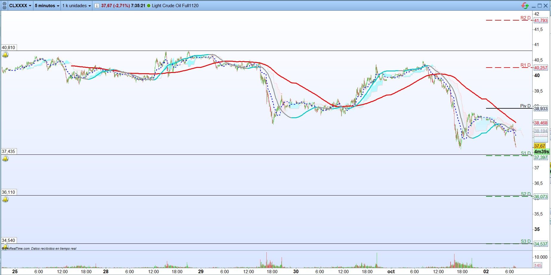Open the CLXXXX symbol dropdown
The height and width of the screenshot is (275, 551).
point(20,6)
